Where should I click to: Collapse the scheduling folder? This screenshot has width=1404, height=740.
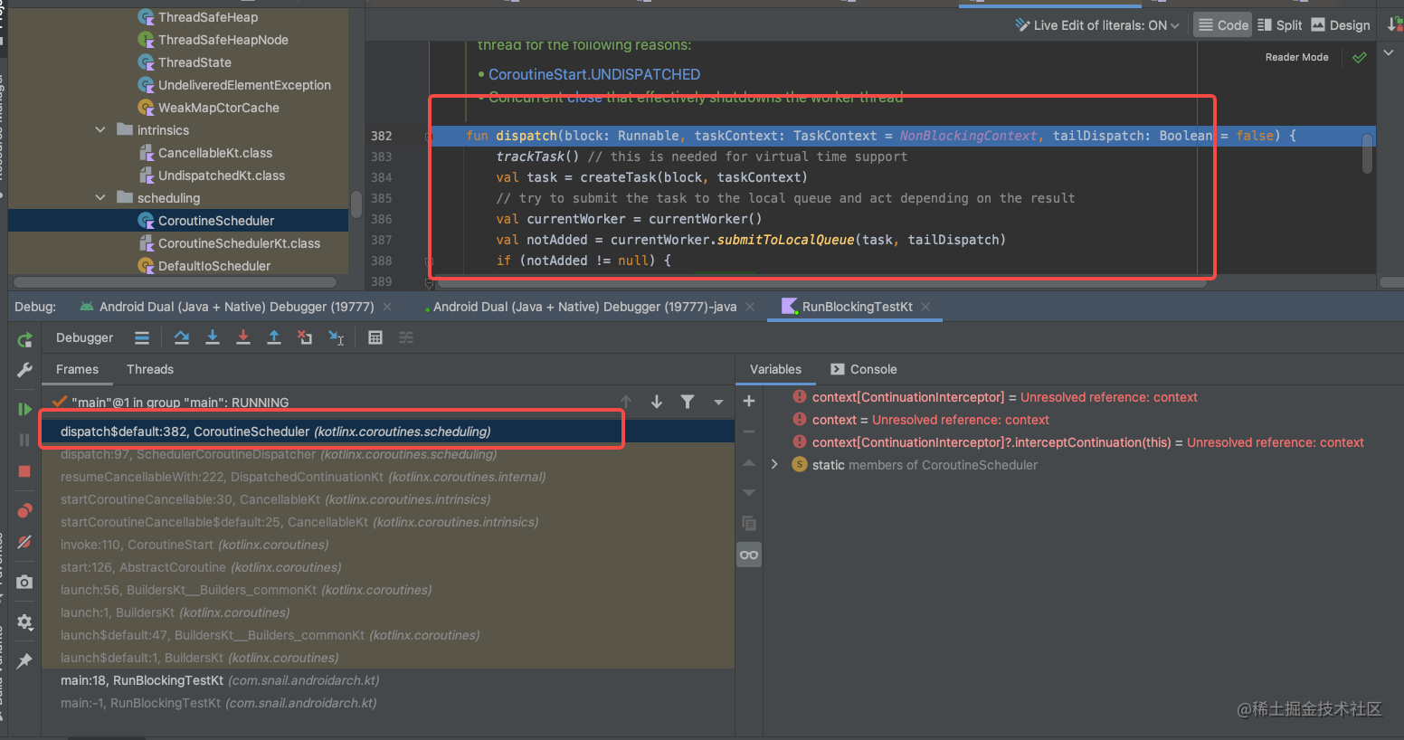pos(100,198)
